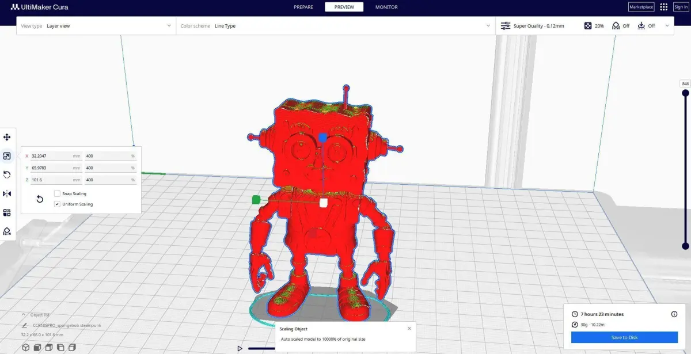Collapse the Object list
The width and height of the screenshot is (691, 354).
24,315
